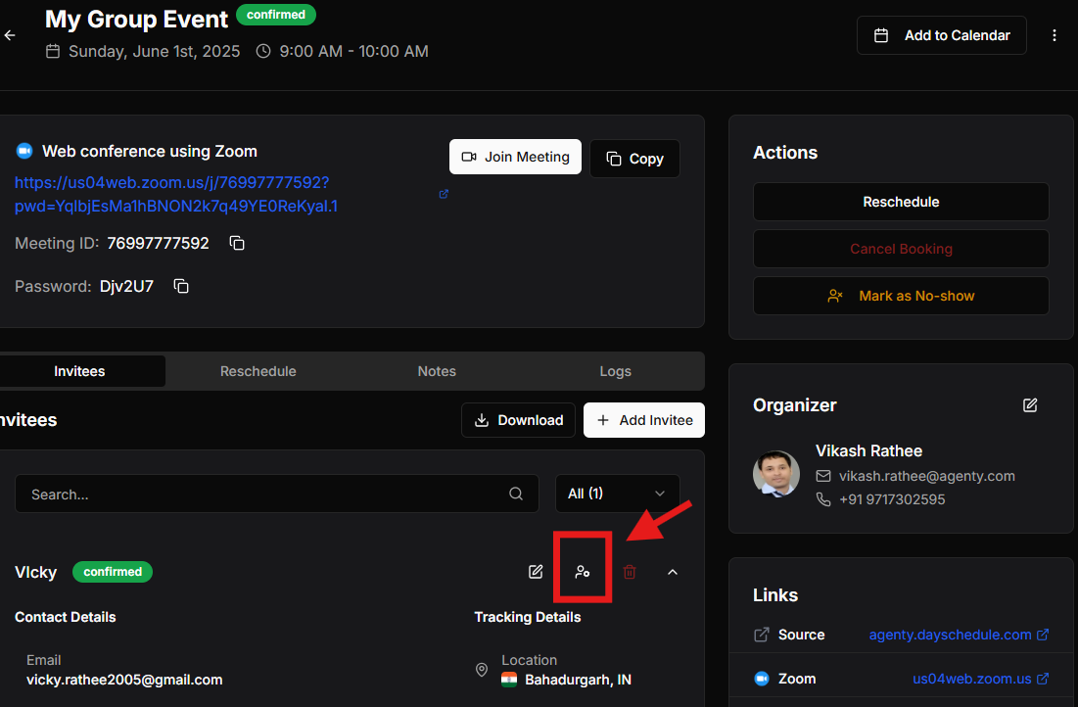
Task: Switch to the Reschedule tab
Action: click(x=258, y=371)
